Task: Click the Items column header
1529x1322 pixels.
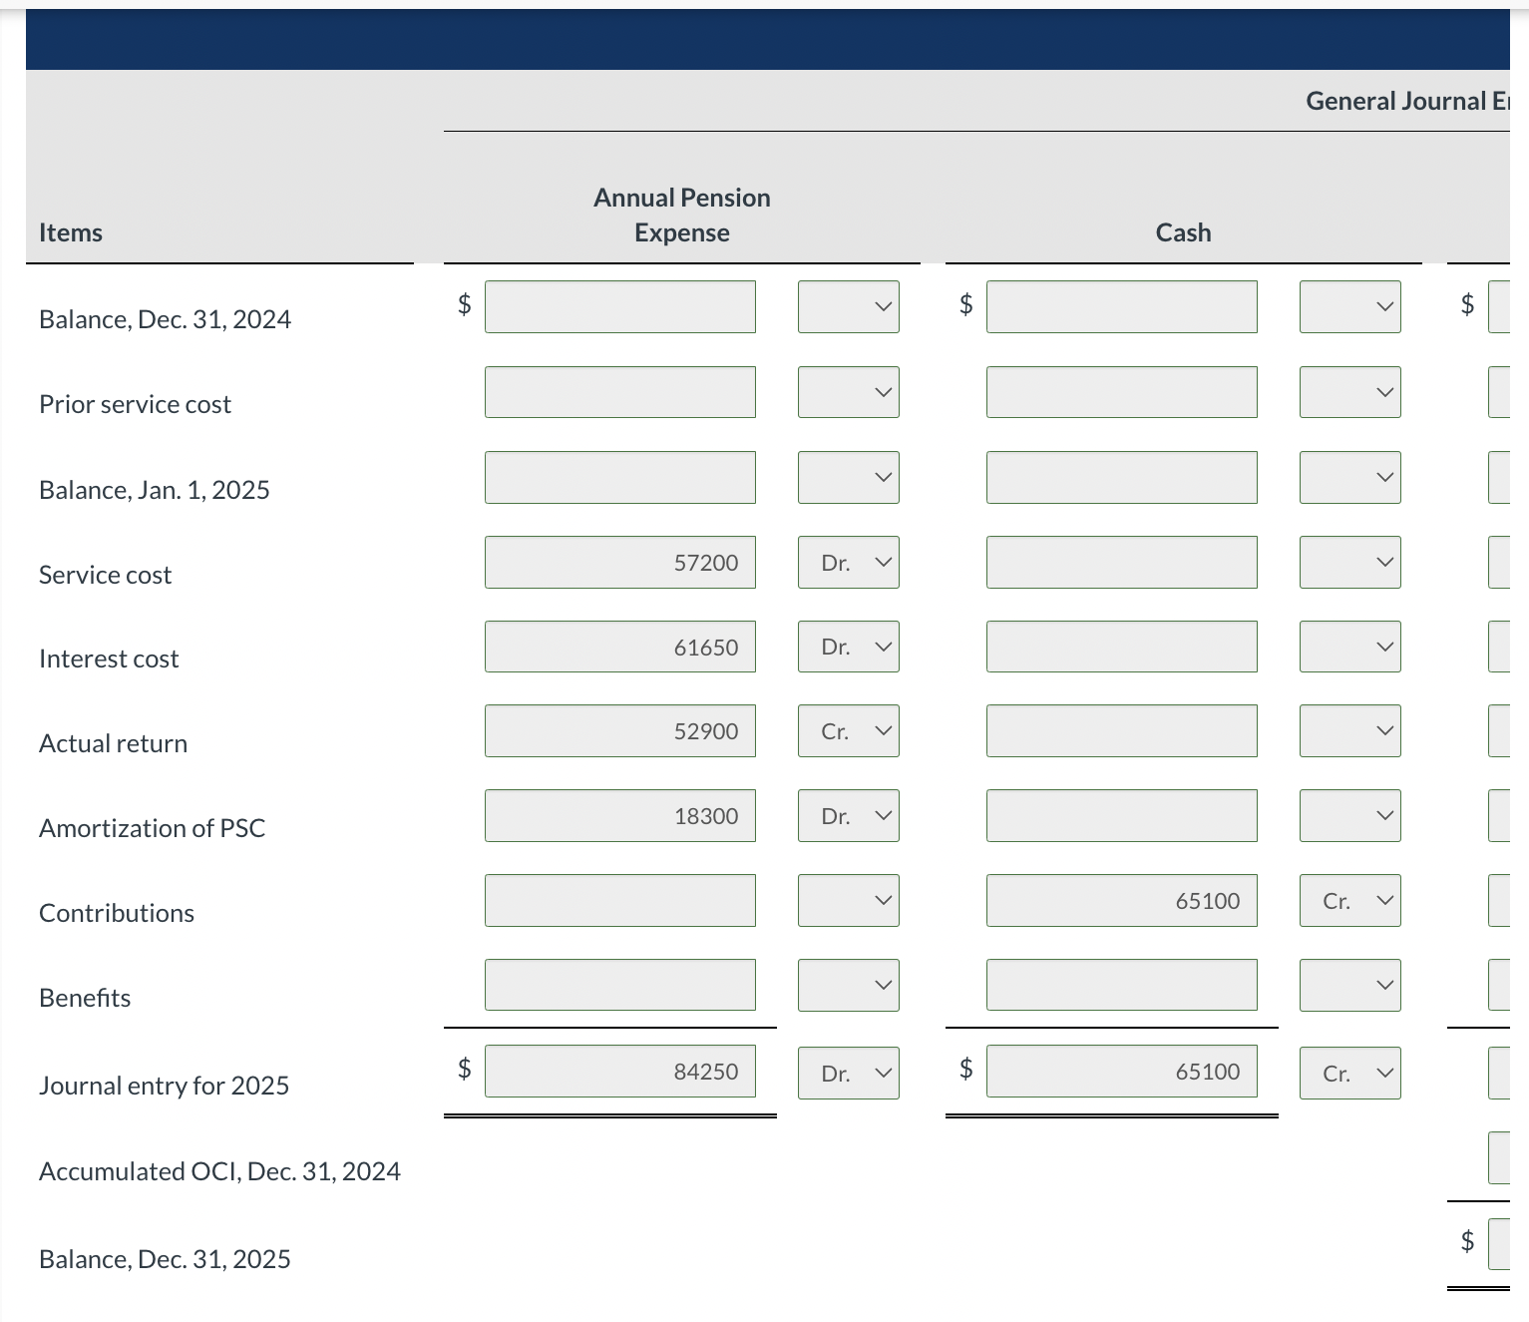Action: pyautogui.click(x=71, y=232)
